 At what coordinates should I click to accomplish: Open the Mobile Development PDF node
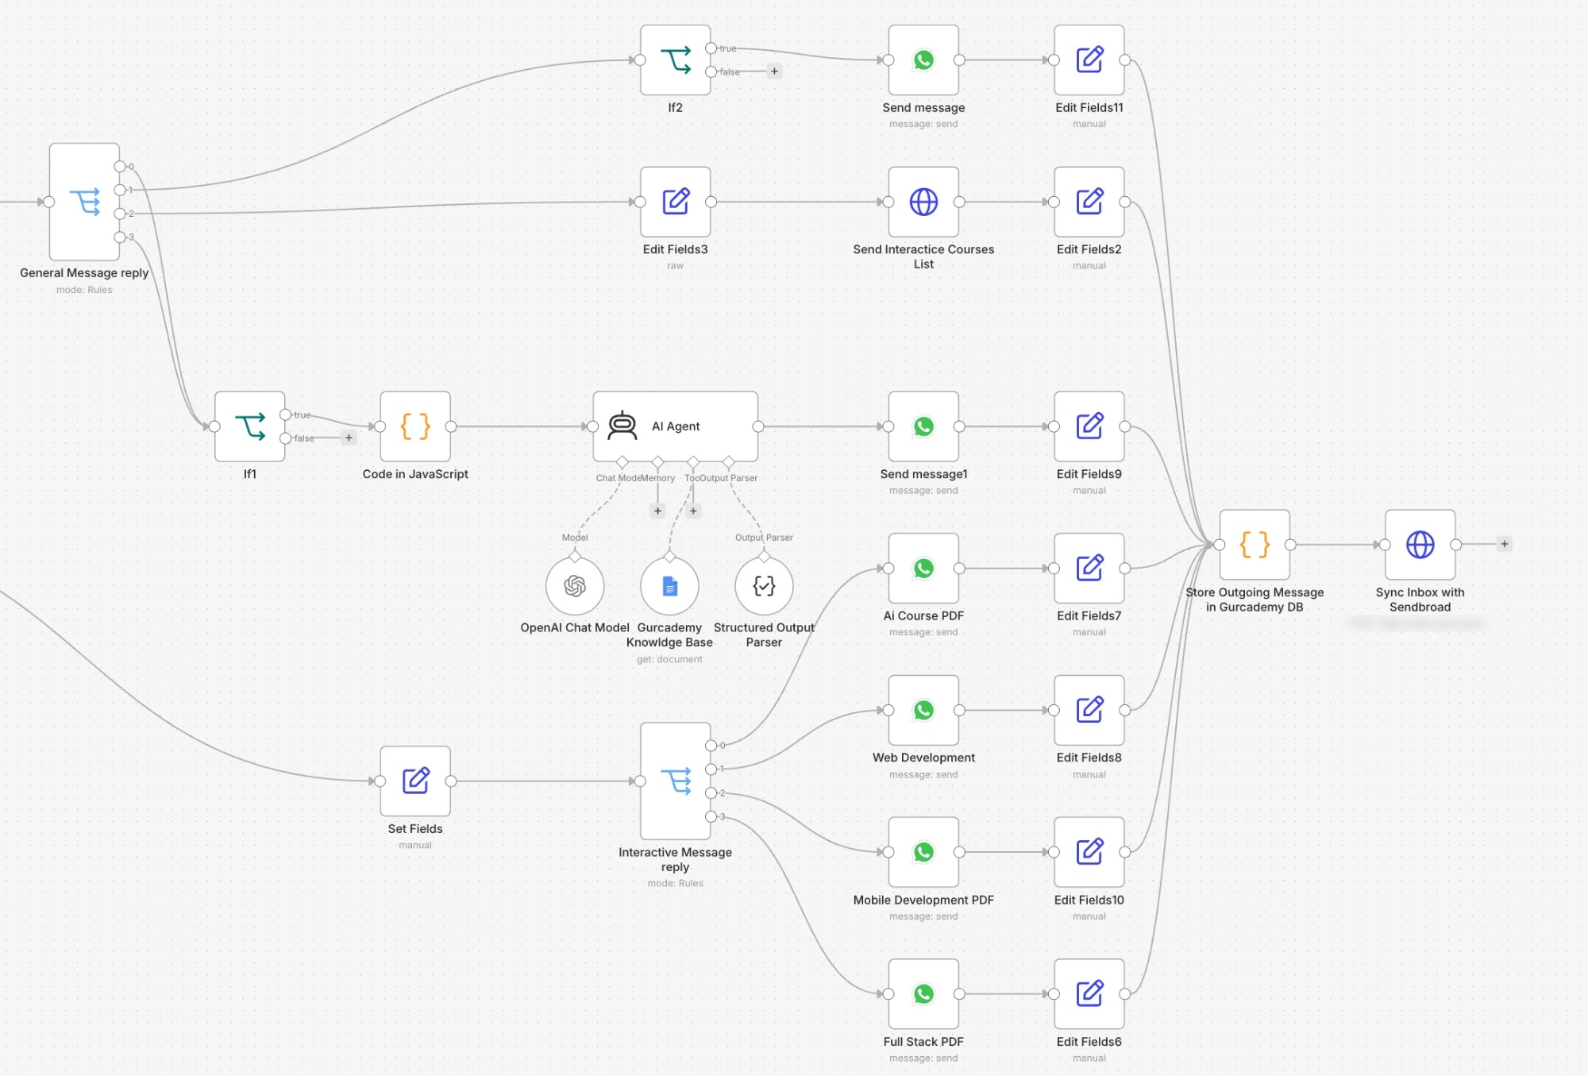pos(923,852)
